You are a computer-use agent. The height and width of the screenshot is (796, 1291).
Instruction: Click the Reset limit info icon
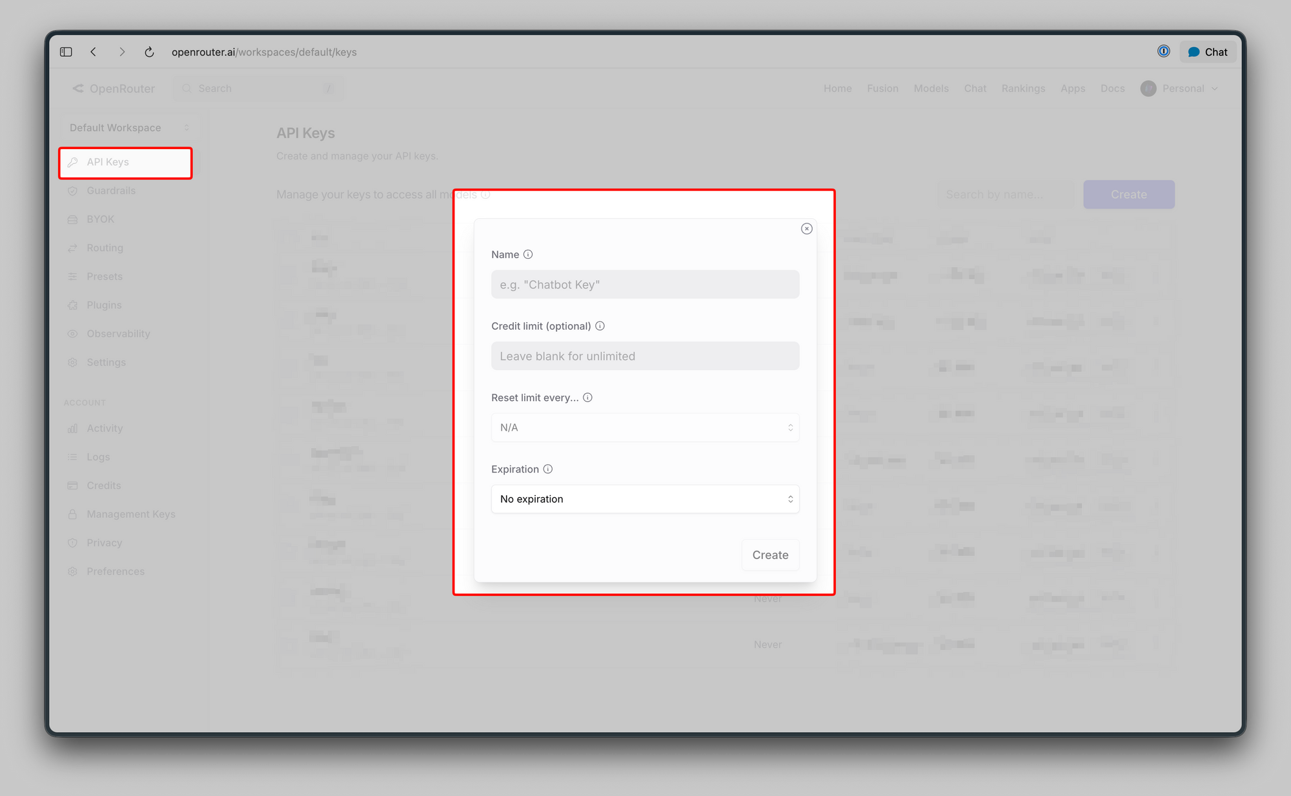587,398
